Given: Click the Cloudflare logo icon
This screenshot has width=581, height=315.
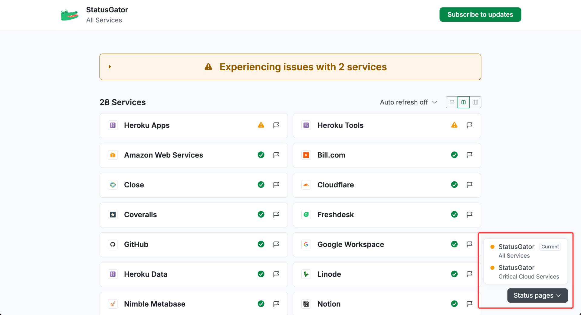Looking at the screenshot, I should pos(306,185).
